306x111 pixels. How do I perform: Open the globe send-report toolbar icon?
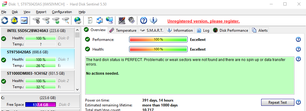pyautogui.click(x=78, y=20)
